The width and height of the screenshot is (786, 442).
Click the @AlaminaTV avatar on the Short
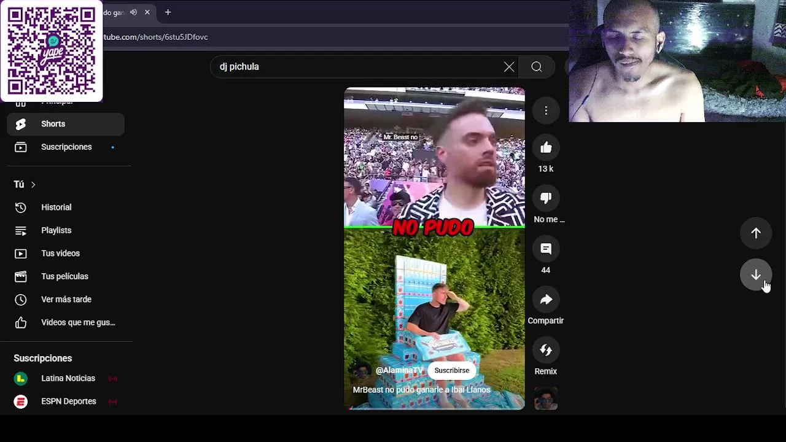[x=362, y=371]
